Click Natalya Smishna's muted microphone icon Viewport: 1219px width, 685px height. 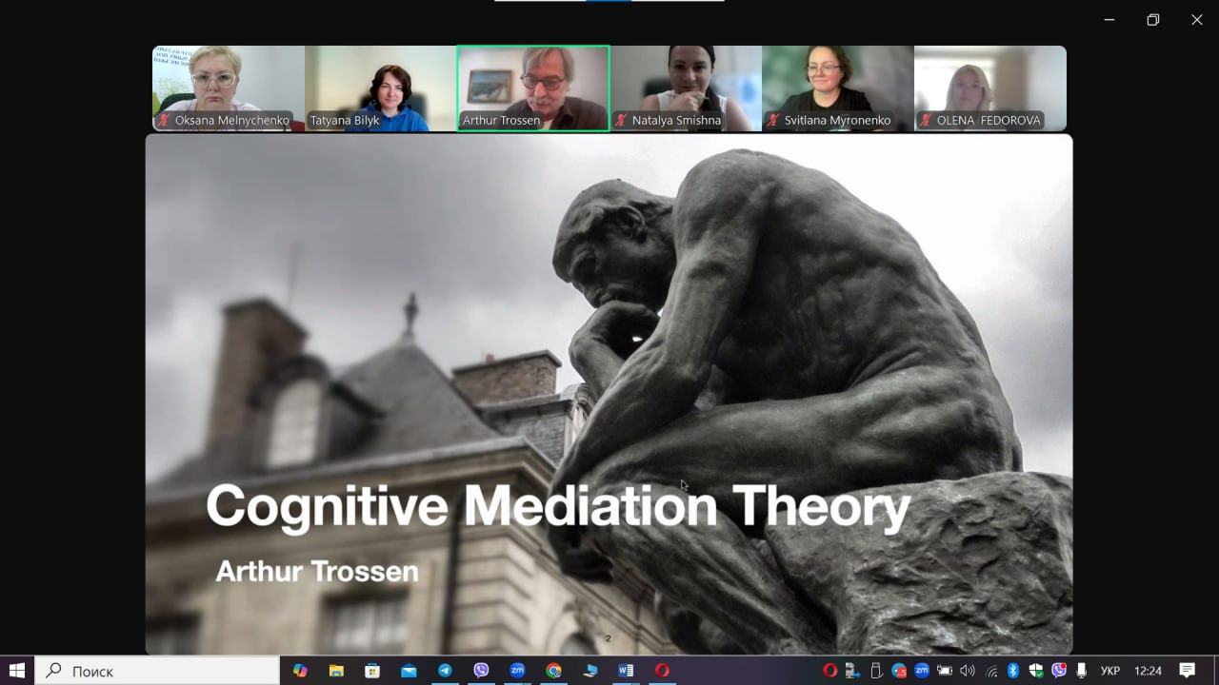[621, 121]
